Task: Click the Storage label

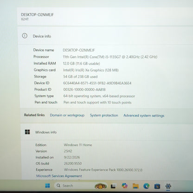Action: click(40, 77)
